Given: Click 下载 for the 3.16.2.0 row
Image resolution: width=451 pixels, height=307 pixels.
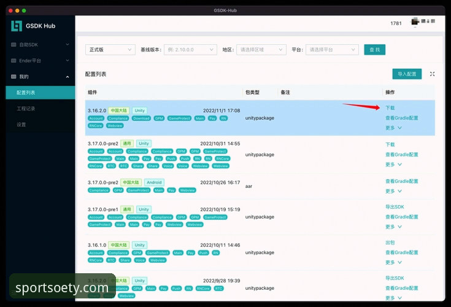Looking at the screenshot, I should (x=390, y=108).
